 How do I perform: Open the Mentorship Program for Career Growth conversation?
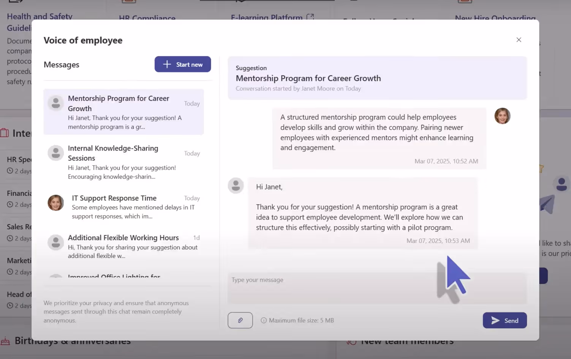pyautogui.click(x=124, y=112)
